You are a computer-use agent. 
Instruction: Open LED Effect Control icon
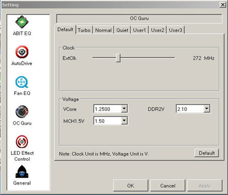[x=22, y=142]
